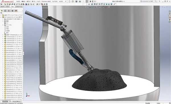
Task: Expand the TurbineShaft component node
Action: (3, 46)
